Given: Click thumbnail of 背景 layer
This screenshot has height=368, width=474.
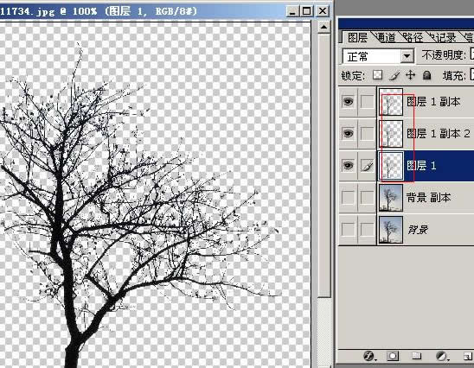Looking at the screenshot, I should pos(391,230).
